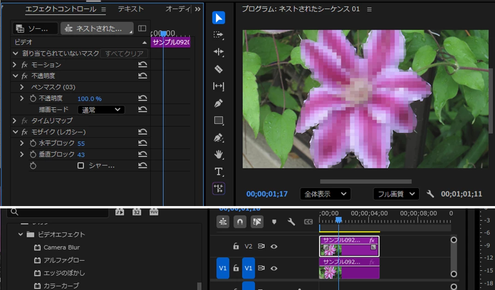The image size is (495, 290).
Task: Select the Selection arrow tool
Action: click(218, 18)
